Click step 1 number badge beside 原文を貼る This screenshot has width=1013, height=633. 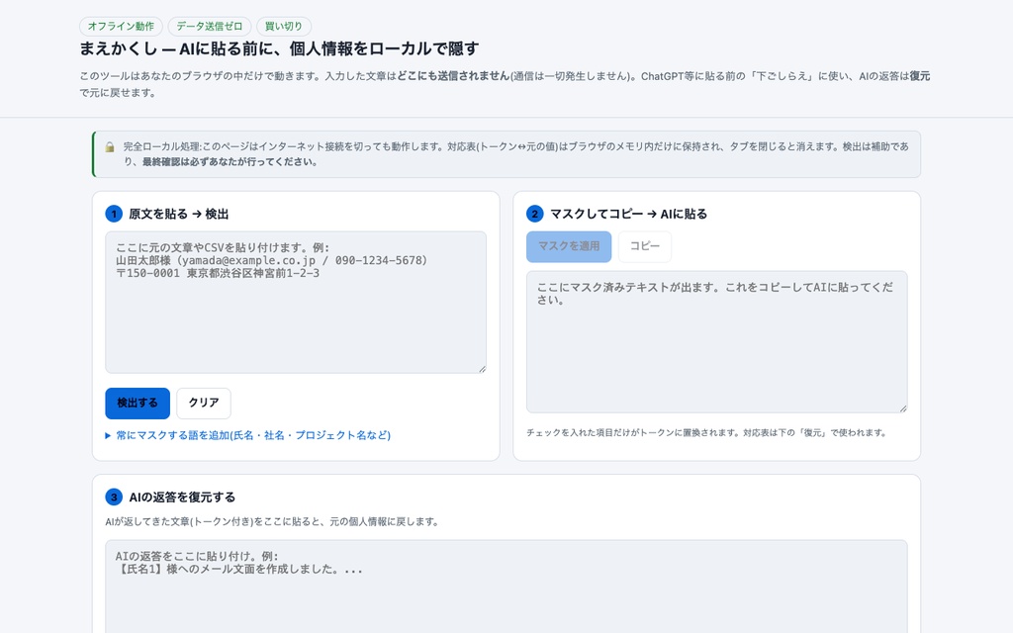114,214
